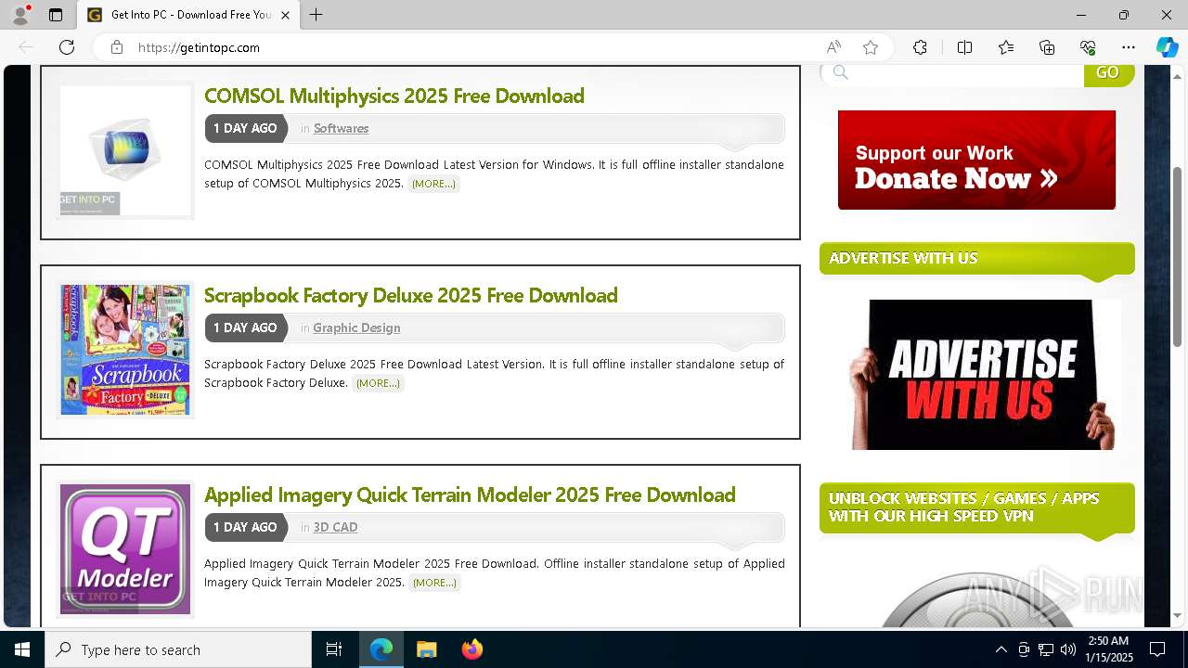Open the Windows Start menu

pyautogui.click(x=22, y=649)
